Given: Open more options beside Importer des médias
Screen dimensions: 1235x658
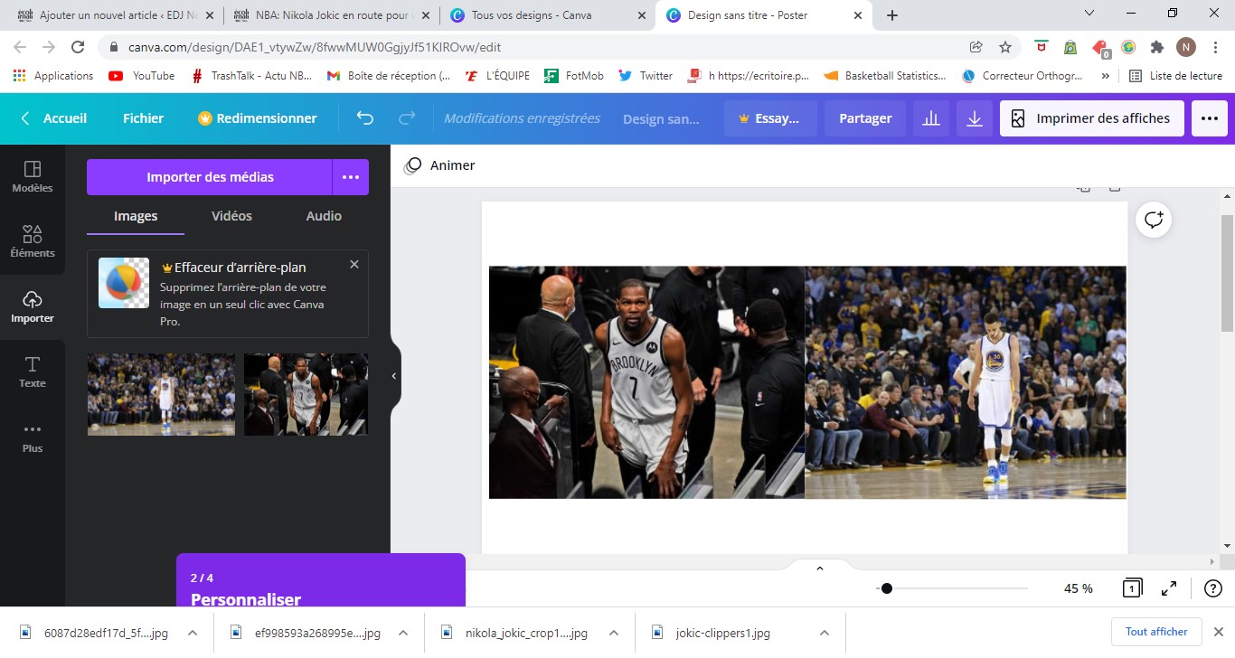Looking at the screenshot, I should [x=351, y=177].
